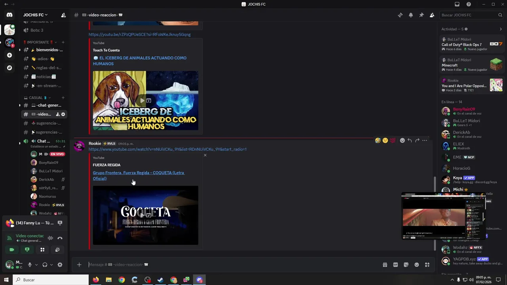
Task: Open the Threads icon in channel header
Action: click(x=400, y=15)
